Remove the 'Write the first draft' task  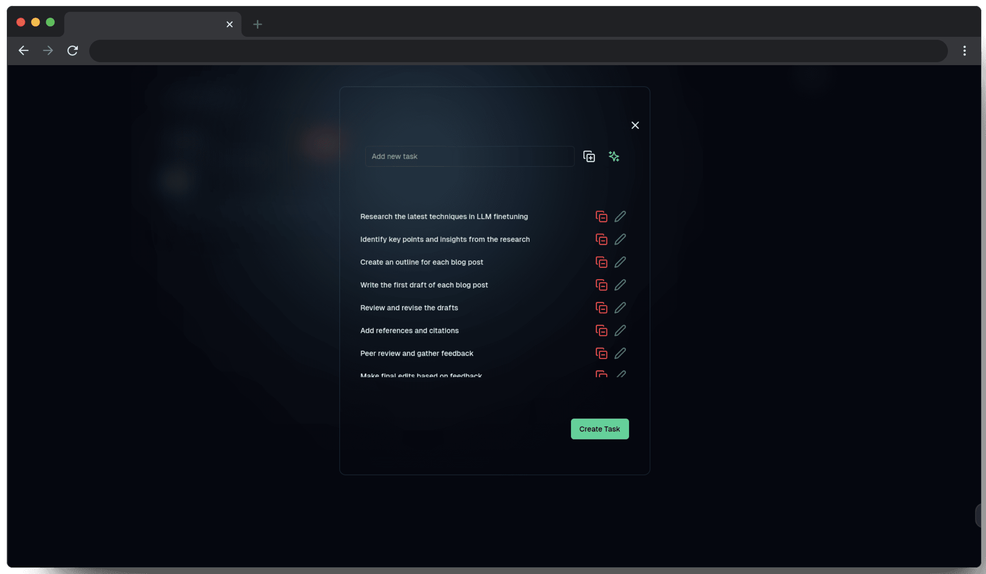601,285
